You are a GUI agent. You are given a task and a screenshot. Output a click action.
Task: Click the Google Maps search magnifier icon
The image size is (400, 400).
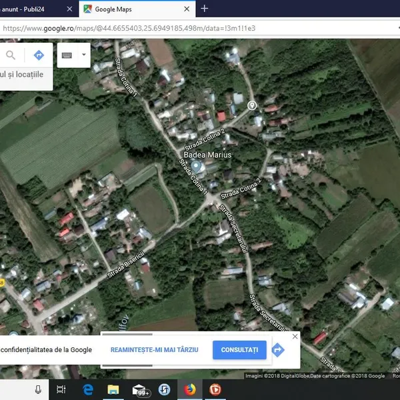coord(11,55)
